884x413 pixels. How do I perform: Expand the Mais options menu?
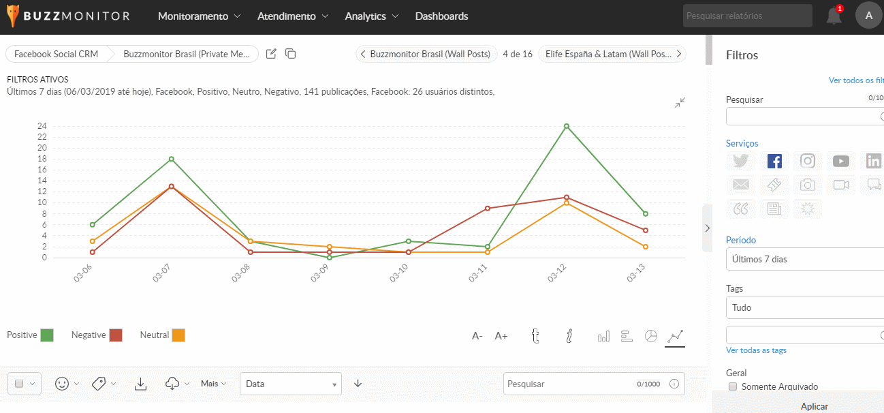point(214,384)
